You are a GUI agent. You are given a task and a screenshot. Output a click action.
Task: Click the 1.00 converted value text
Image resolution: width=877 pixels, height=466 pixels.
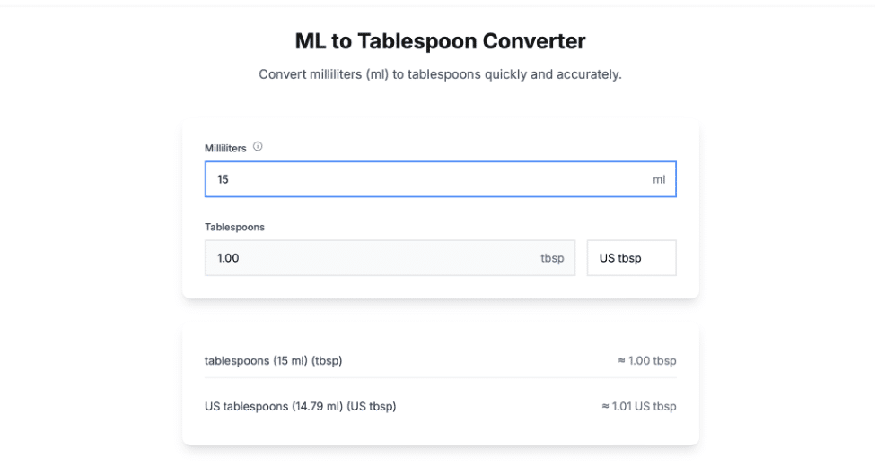tap(228, 258)
